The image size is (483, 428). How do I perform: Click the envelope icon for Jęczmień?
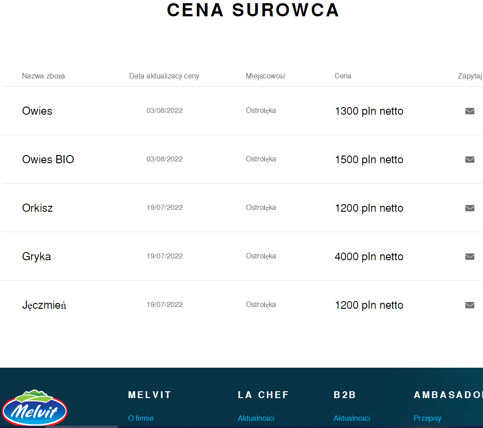click(x=470, y=305)
